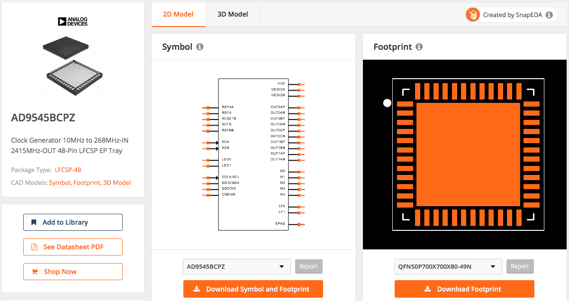This screenshot has width=569, height=301.
Task: Click the PDF icon in See Datasheet
Action: [34, 247]
